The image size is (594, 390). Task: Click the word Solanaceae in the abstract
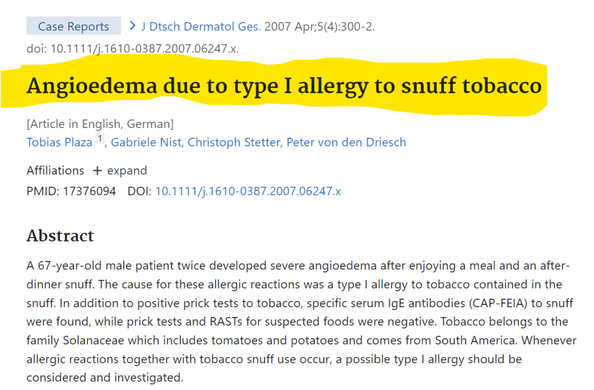click(93, 340)
